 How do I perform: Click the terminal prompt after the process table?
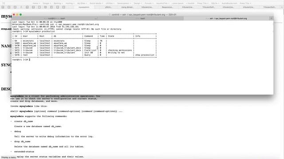pyautogui.click(x=21, y=60)
